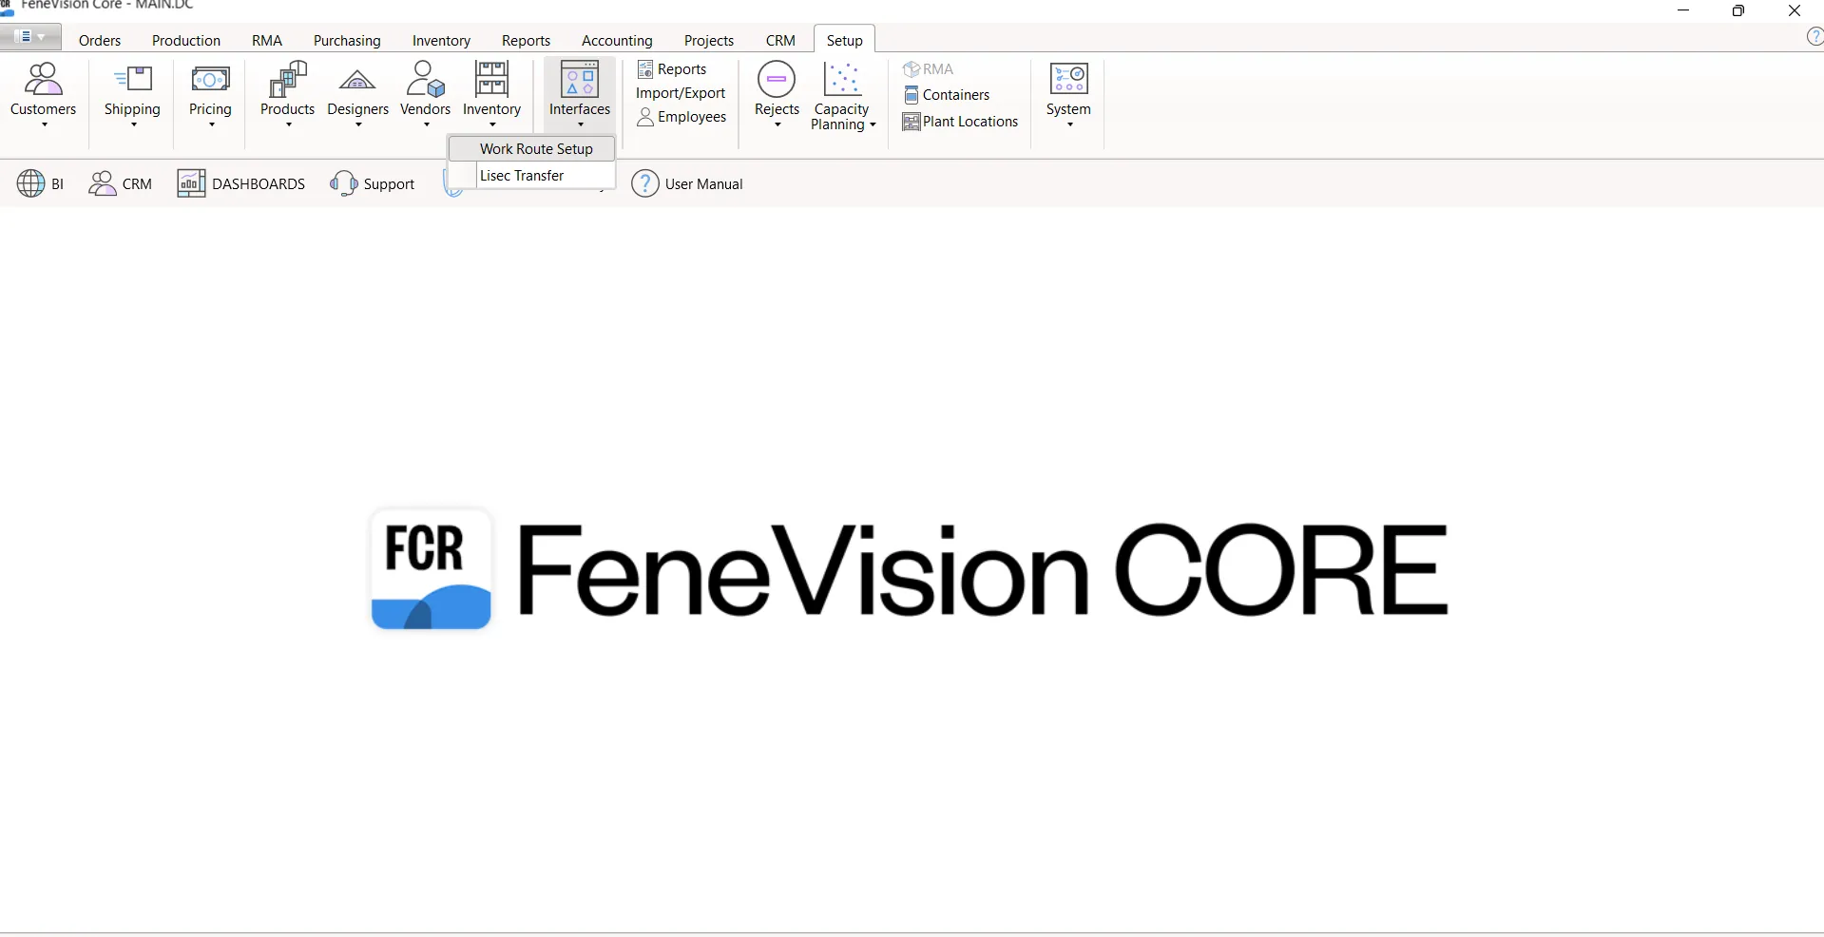Open the CRM shortcut in quick bar
This screenshot has height=937, width=1824.
[120, 183]
